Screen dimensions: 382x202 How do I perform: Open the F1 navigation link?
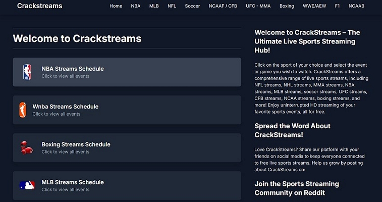point(338,6)
